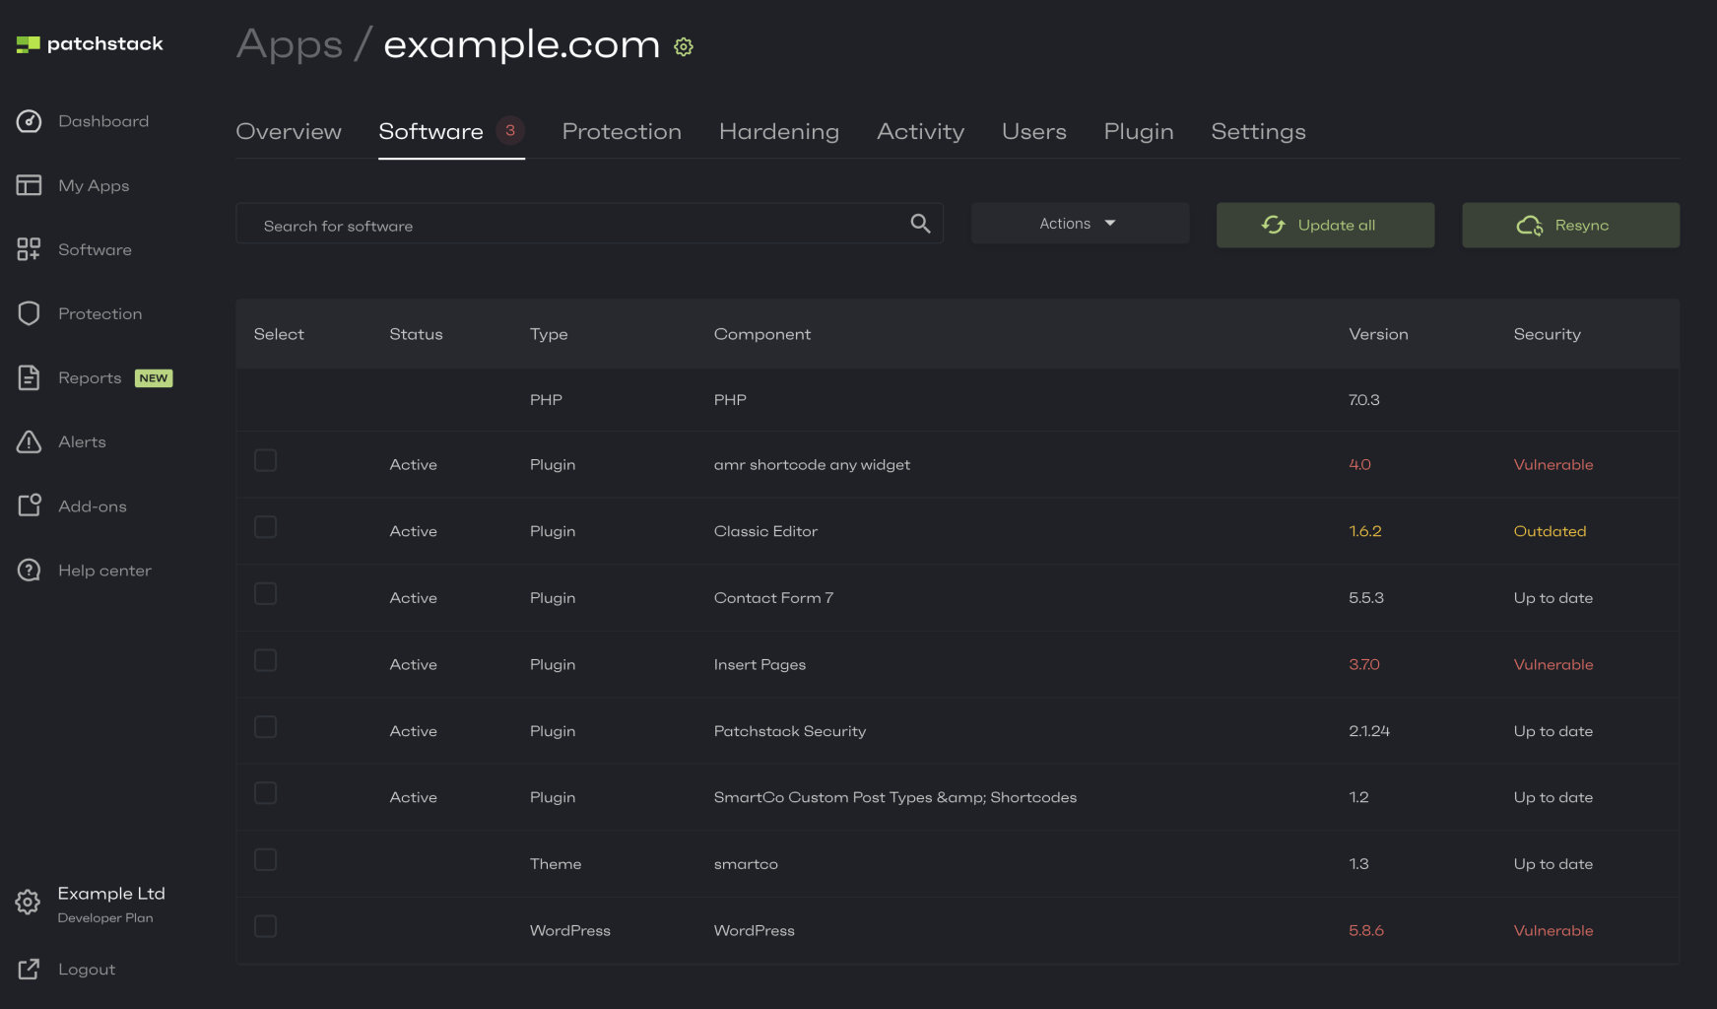Tick the Patchstack Security row checkbox
Viewport: 1717px width, 1009px height.
pyautogui.click(x=266, y=727)
